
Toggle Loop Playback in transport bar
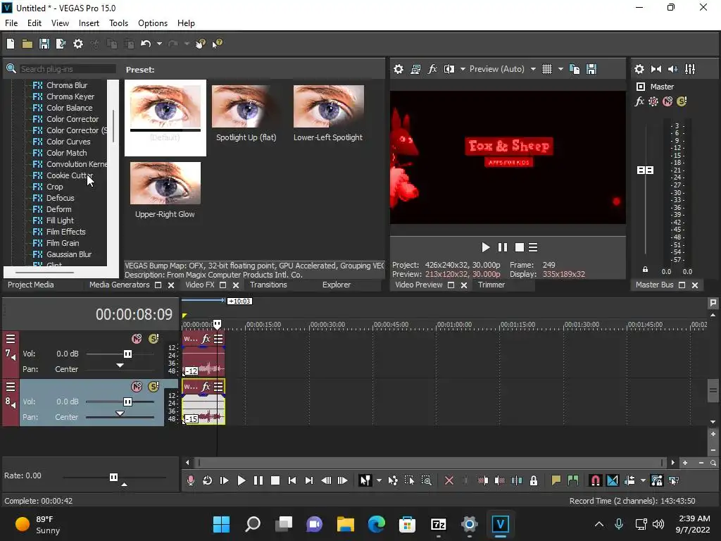pos(208,480)
